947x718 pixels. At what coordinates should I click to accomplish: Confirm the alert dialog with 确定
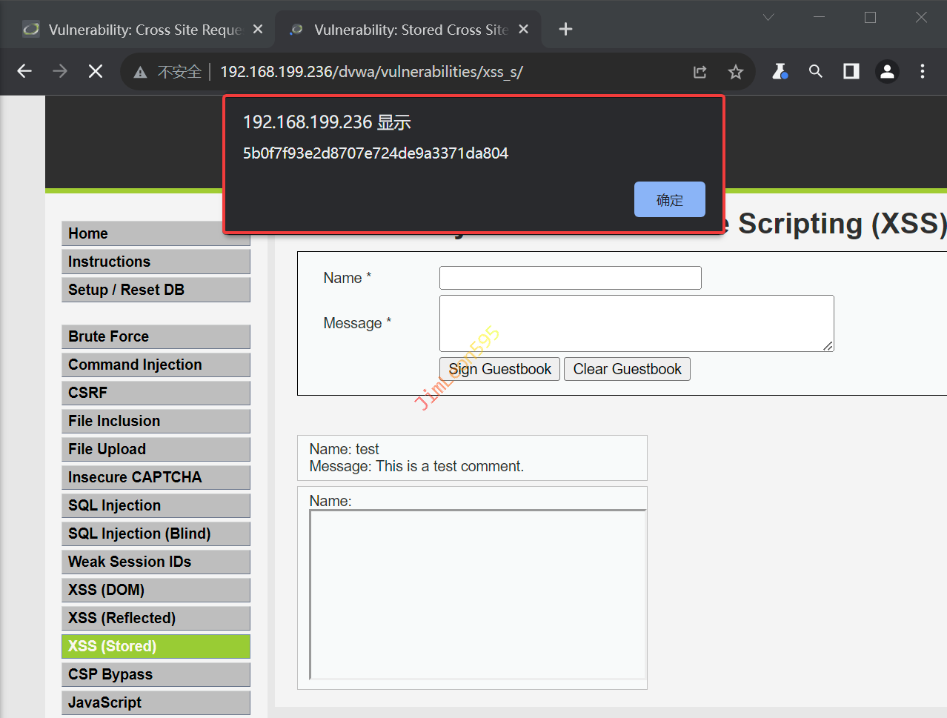click(669, 199)
